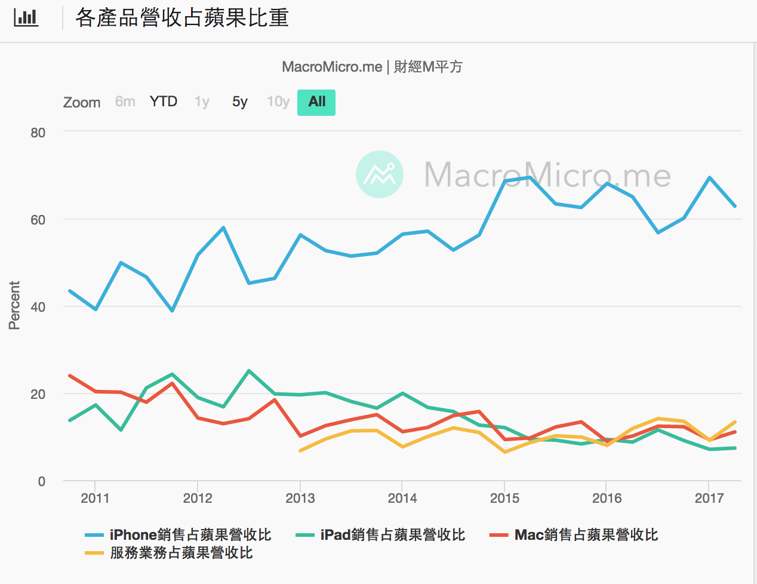Click the 2015 x-axis label

pyautogui.click(x=504, y=498)
